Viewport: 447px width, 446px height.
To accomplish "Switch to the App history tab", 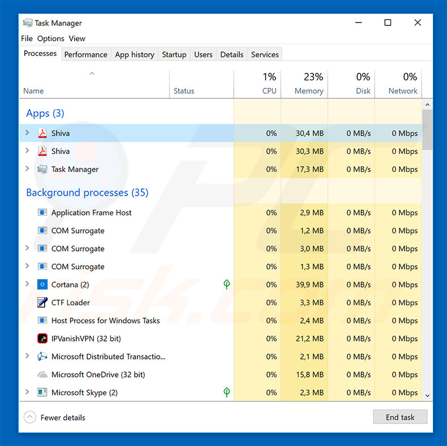I will (x=135, y=54).
